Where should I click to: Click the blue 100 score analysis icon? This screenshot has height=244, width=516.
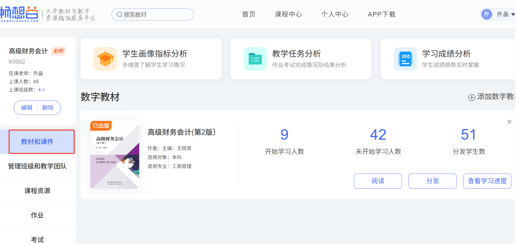(x=405, y=59)
